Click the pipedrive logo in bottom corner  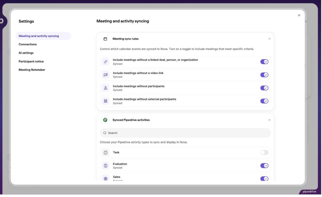coord(309,192)
